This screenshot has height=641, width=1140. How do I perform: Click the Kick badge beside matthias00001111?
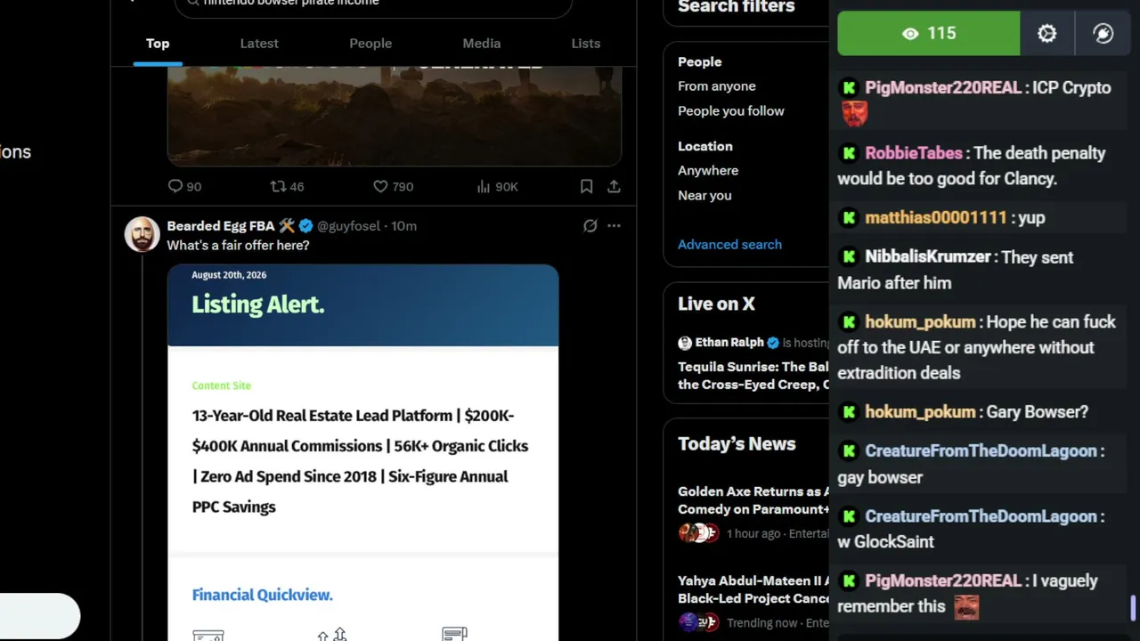pyautogui.click(x=849, y=217)
